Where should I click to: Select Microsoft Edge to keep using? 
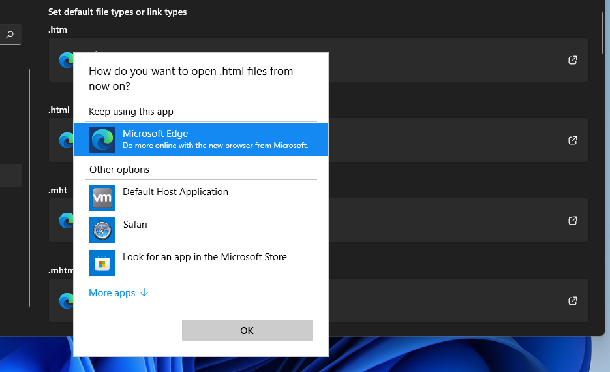click(x=215, y=140)
